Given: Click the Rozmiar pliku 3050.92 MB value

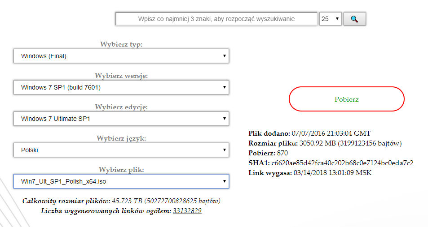Looking at the screenshot, I should [x=350, y=143].
